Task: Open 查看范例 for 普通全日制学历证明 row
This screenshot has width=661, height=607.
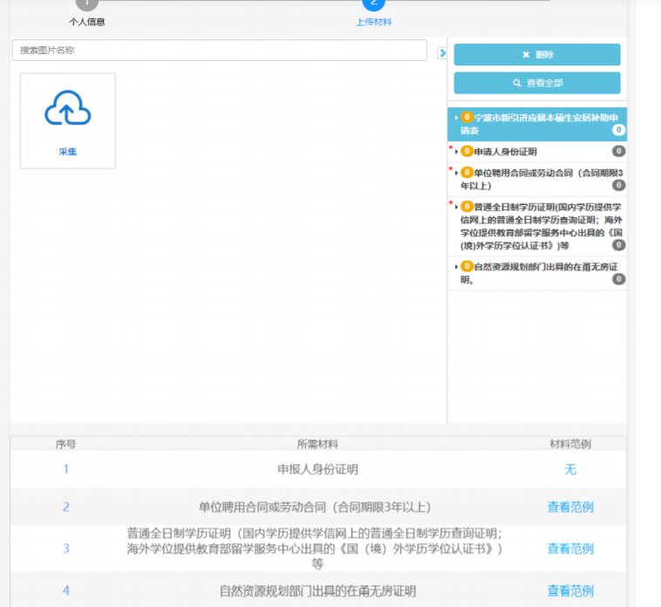Action: point(570,549)
